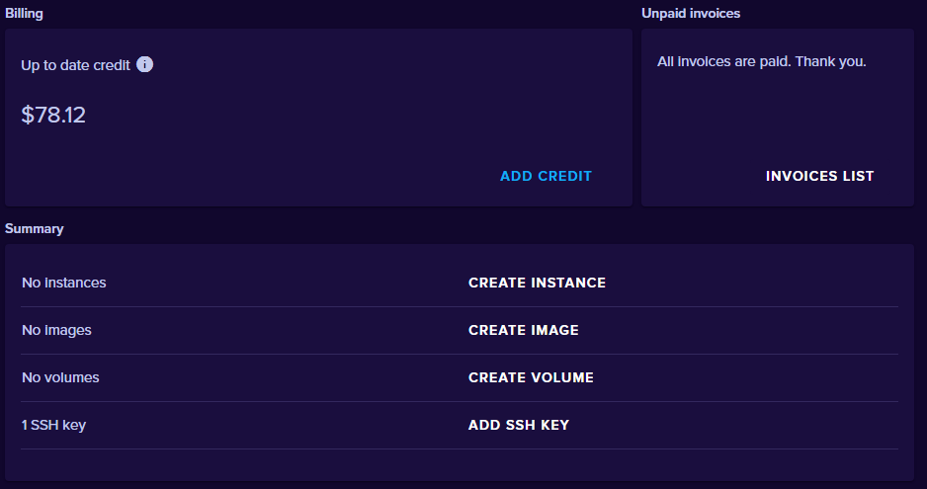
Task: Select the Up to date credit label
Action: [75, 65]
